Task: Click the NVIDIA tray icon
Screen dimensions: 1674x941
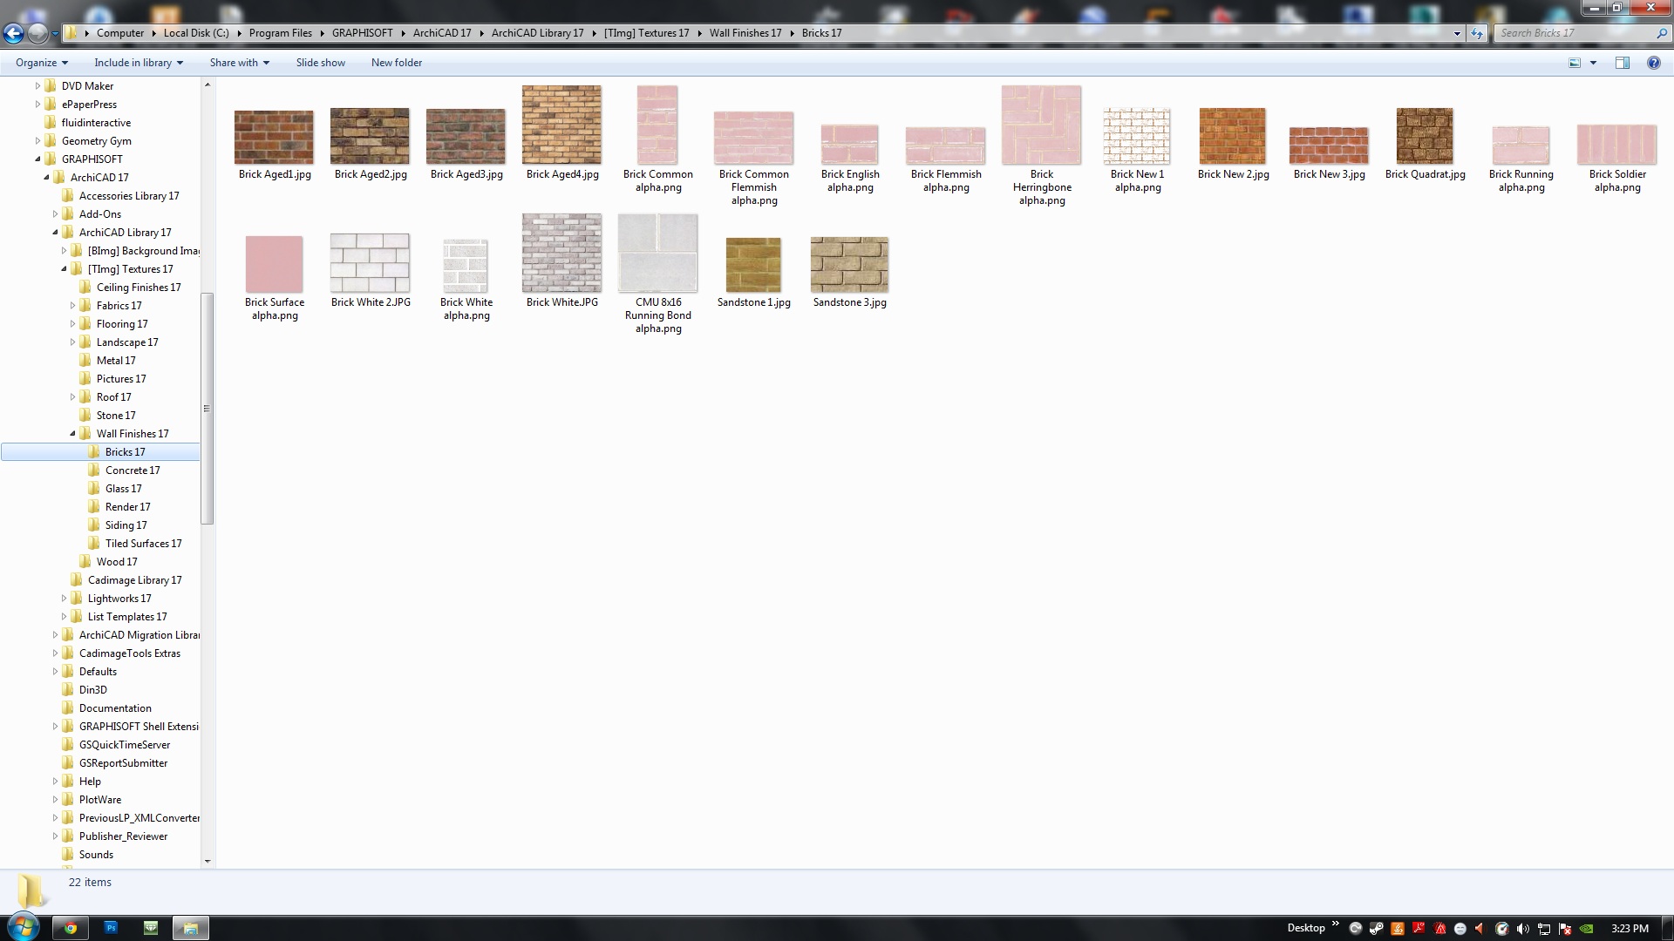Action: (x=1587, y=929)
